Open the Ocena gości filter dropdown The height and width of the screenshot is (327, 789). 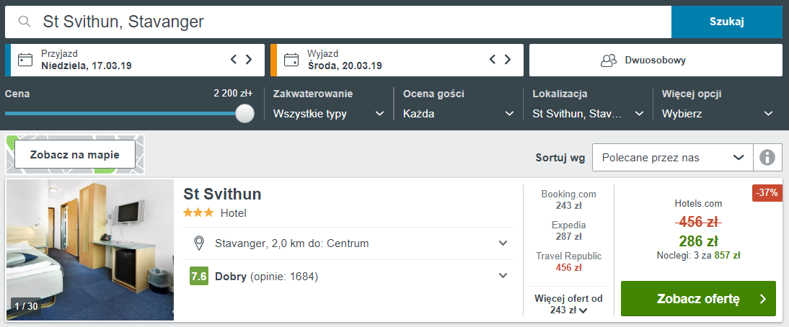click(x=458, y=113)
